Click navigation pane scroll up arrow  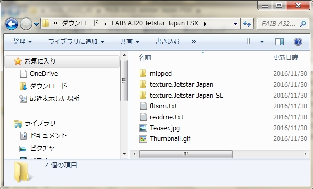(124, 55)
